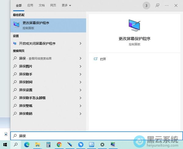The height and width of the screenshot is (149, 183).
Task: Expand arrow beside 屏保密码 suggestion
Action: [81, 114]
